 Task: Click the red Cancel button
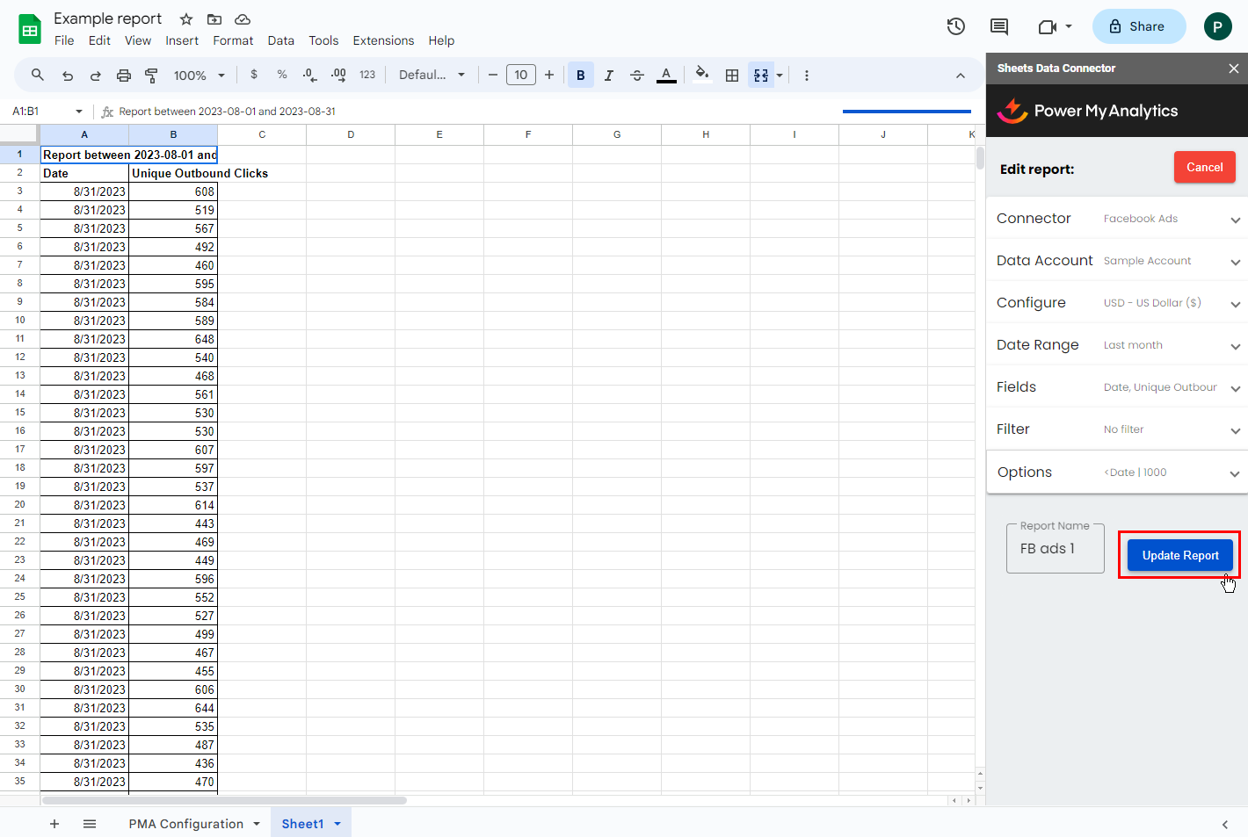coord(1204,167)
